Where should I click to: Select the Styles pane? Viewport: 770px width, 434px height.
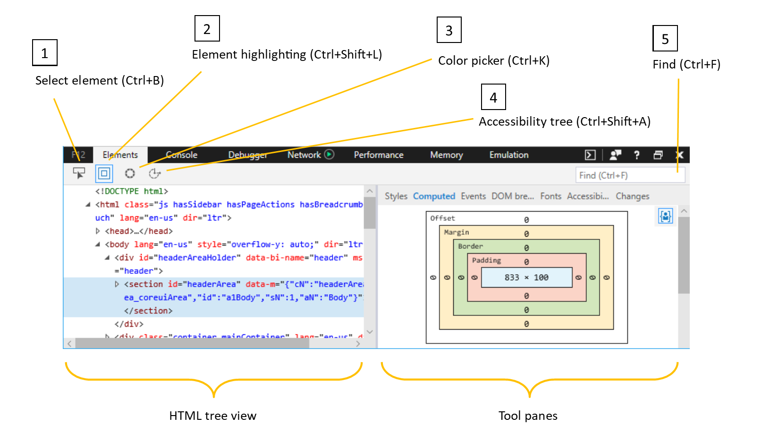[x=396, y=196]
